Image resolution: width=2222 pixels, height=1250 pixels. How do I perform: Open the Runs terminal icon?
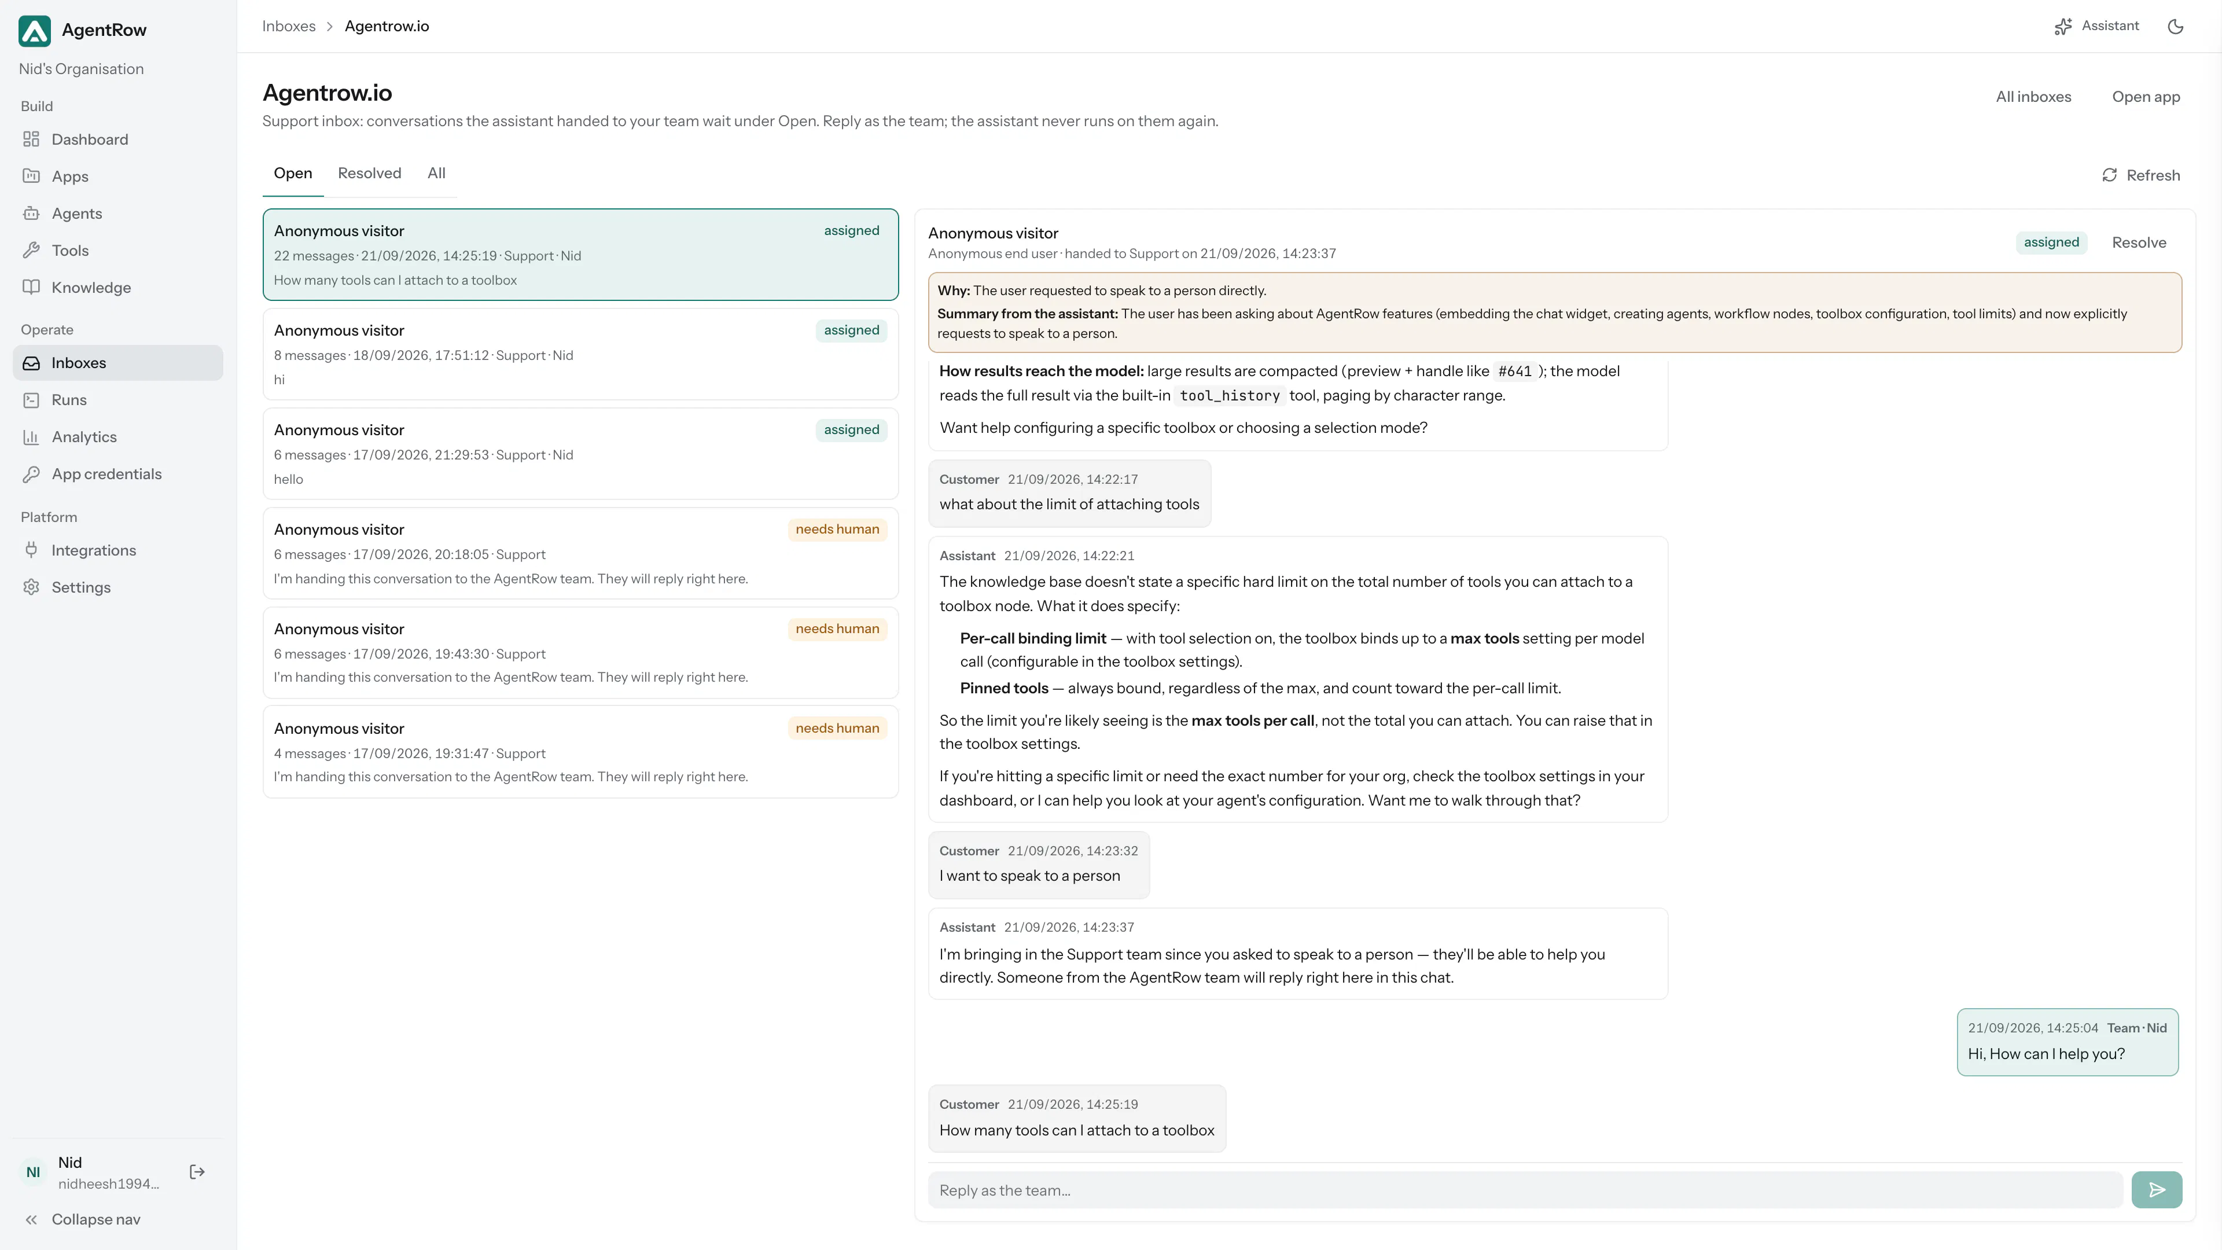click(31, 400)
